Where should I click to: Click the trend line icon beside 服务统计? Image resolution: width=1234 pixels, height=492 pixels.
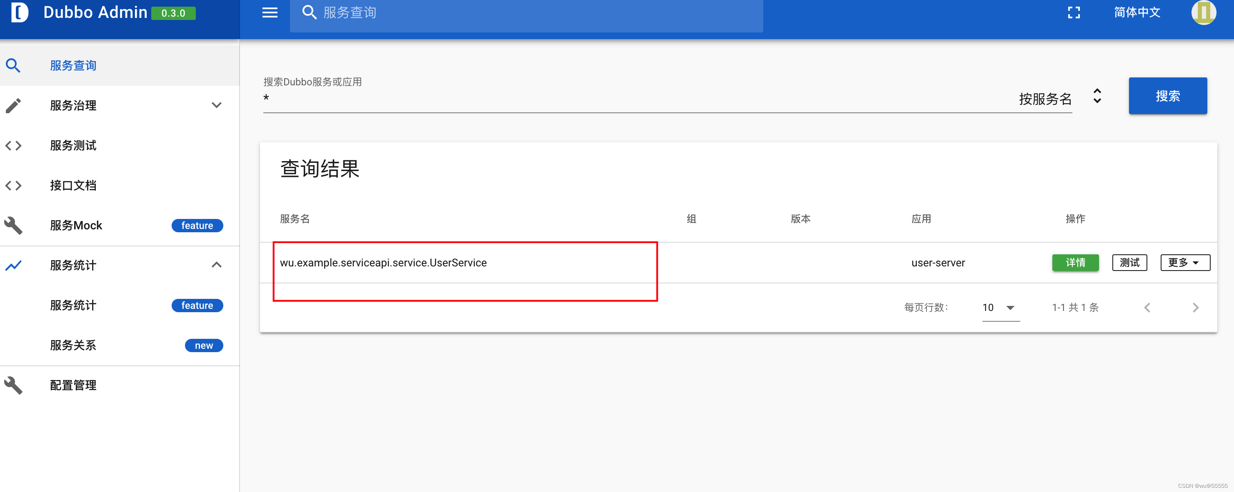click(13, 265)
